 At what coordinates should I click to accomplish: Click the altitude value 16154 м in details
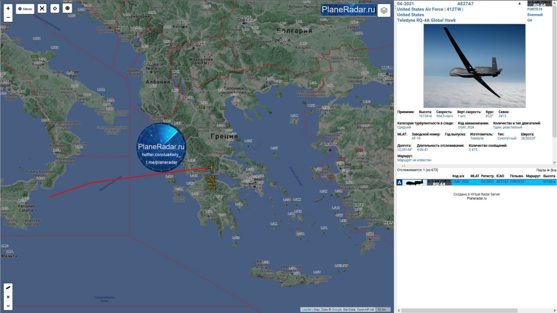pyautogui.click(x=425, y=116)
